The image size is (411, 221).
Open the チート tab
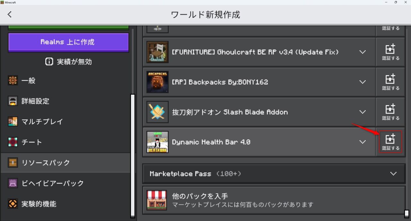tap(65, 142)
